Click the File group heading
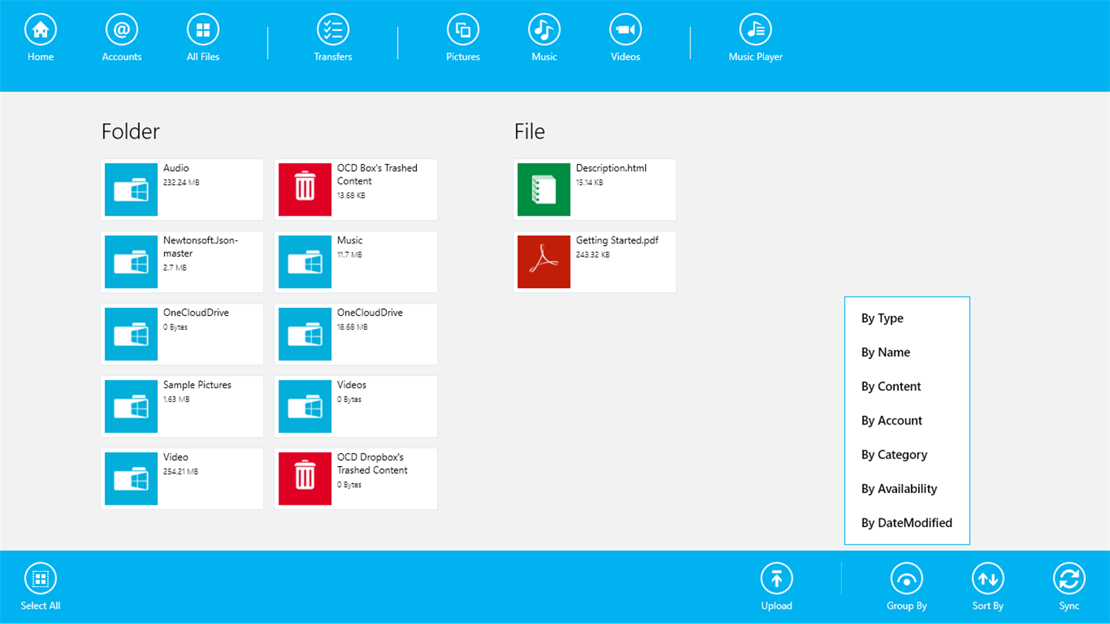 coord(530,132)
